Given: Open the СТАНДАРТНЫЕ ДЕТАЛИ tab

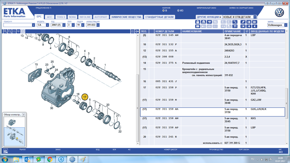Looking at the screenshot, I should tap(159, 17).
